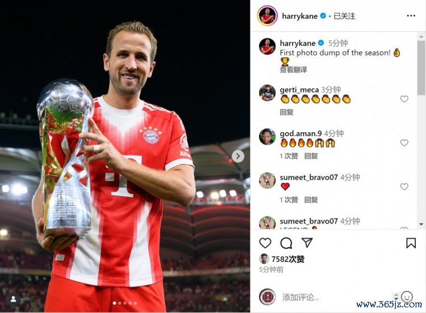Like the post with the heart icon
Screen dimensions: 426x313
pos(265,243)
